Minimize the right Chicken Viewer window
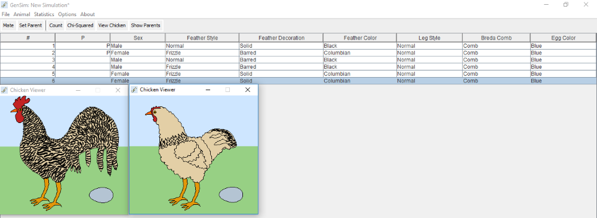Image resolution: width=597 pixels, height=218 pixels. tap(208, 90)
